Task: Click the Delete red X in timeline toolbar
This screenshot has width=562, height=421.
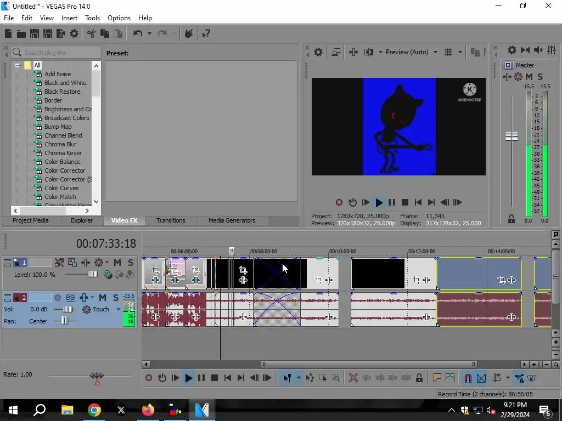Action: pos(353,378)
